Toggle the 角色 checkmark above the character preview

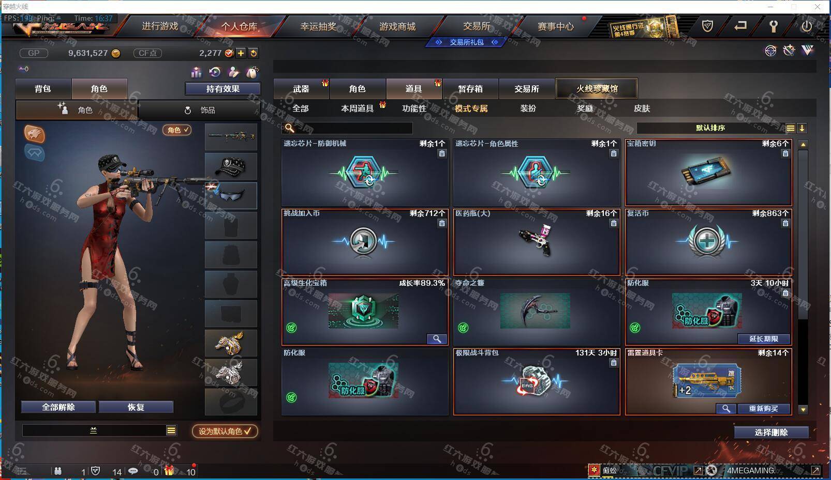(x=177, y=130)
